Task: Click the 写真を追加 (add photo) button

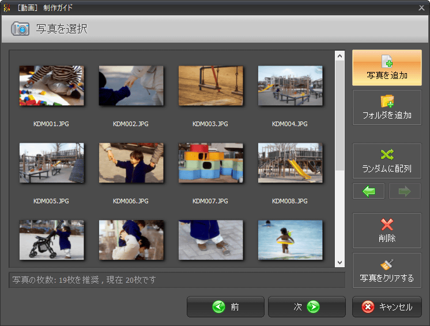Action: pyautogui.click(x=387, y=67)
